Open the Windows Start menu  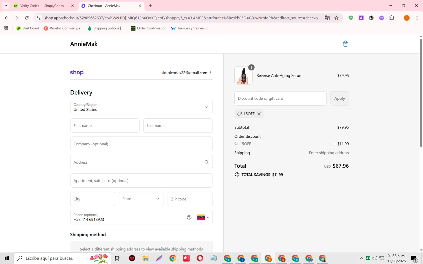[x=7, y=258]
